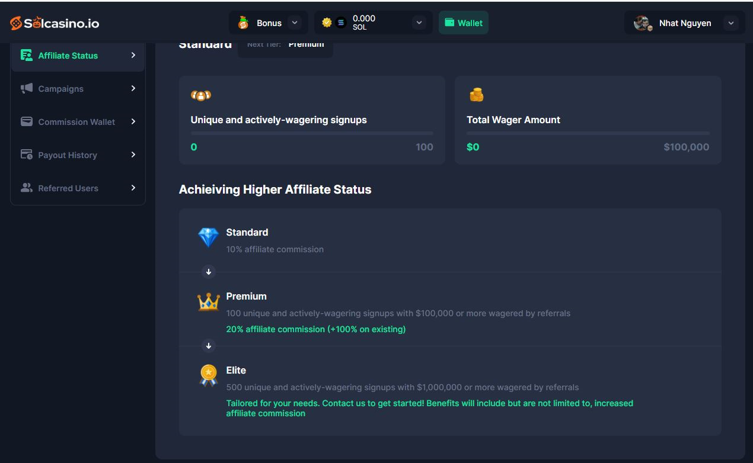Click the Total Wager Amount progress bar
Screen dimensions: 753x463
click(x=588, y=133)
